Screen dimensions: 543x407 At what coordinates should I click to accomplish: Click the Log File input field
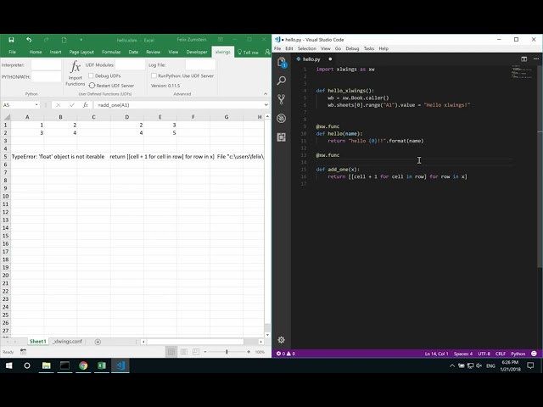[200, 64]
